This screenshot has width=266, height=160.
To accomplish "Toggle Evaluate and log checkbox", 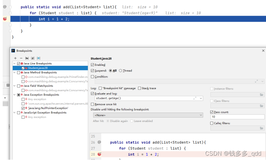I will click(93, 94).
